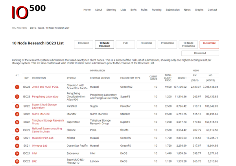Image resolution: width=236 pixels, height=166 pixels.
Task: Click the rank 1 red circle badge
Action: [x=17, y=87]
